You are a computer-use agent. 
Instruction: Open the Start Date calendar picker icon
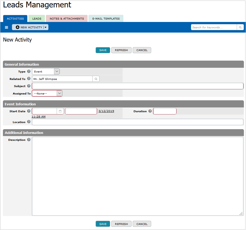pyautogui.click(x=60, y=111)
